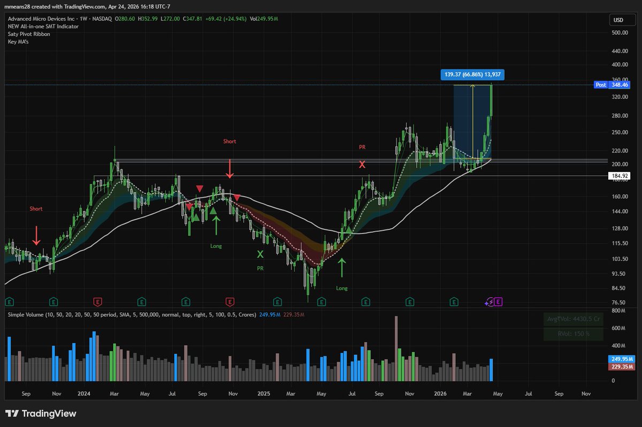Screen dimensions: 642x427
Task: Click the blue 249.95M volume axis label
Action: click(x=621, y=360)
